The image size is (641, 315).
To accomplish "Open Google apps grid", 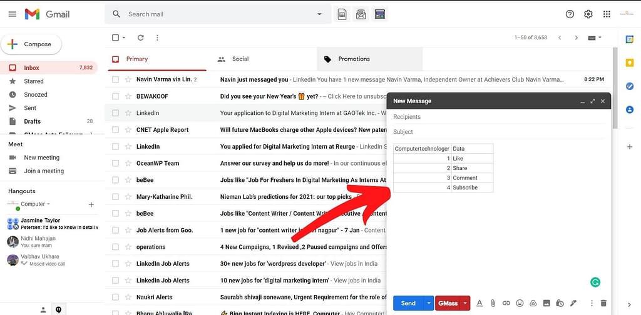I will pyautogui.click(x=607, y=14).
